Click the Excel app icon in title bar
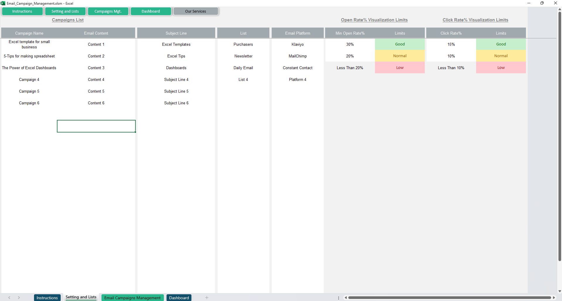562x301 pixels. pos(3,3)
